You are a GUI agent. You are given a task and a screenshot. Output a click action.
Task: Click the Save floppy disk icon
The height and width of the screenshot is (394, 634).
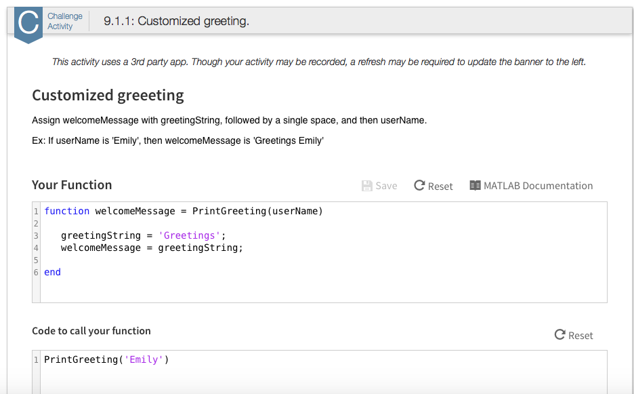click(366, 186)
